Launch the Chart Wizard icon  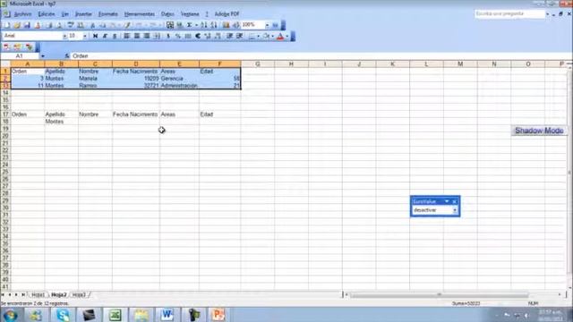click(x=226, y=25)
